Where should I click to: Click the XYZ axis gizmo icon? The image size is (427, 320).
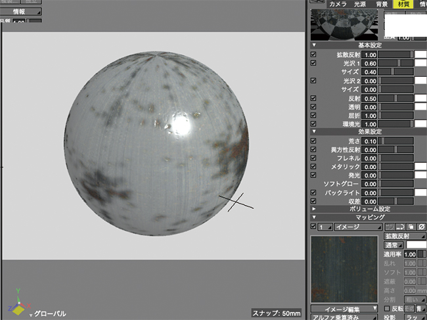(18, 303)
